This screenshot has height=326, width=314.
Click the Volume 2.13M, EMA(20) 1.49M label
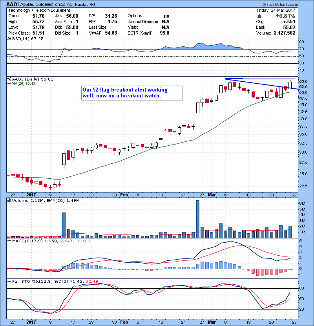46,201
